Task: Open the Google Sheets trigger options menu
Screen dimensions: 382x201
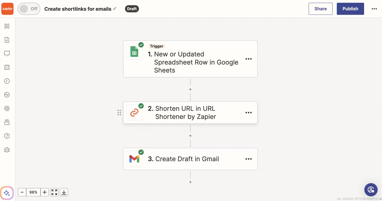Action: [249, 59]
